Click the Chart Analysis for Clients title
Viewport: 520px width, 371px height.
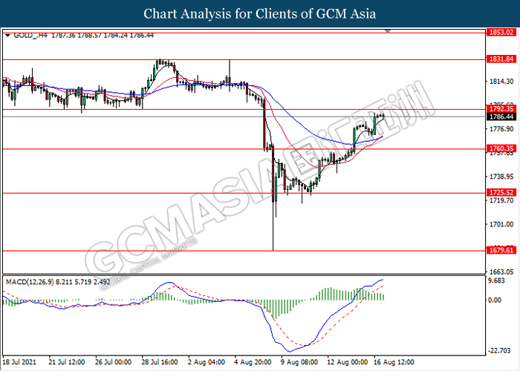(x=260, y=14)
